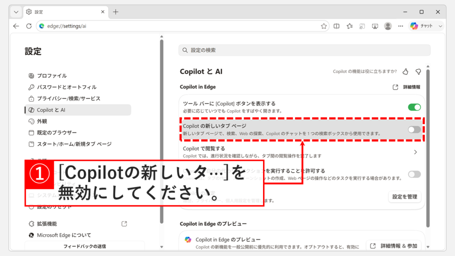This screenshot has height=256, width=455.
Task: Turn off toolbar Copilot button toggle
Action: click(x=414, y=107)
